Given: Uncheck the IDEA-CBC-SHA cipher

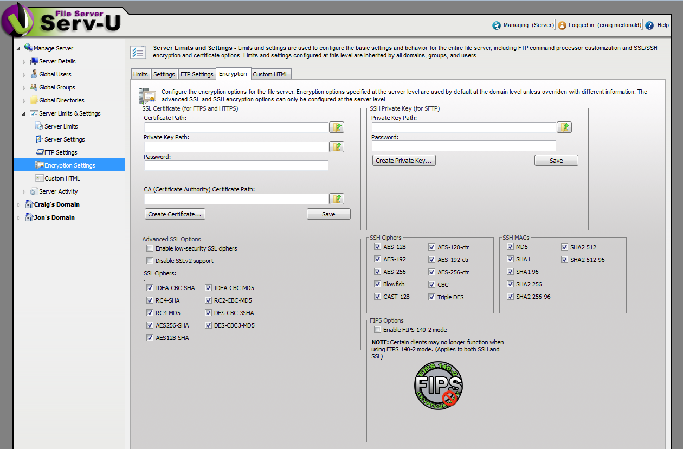Looking at the screenshot, I should [x=150, y=288].
